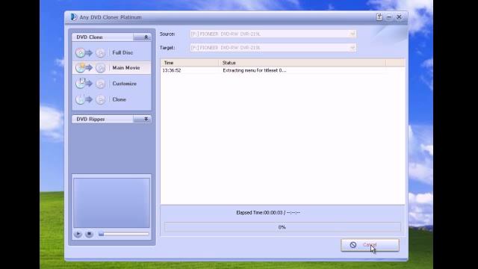Select the 13:36:52 time log entry

[x=172, y=70]
